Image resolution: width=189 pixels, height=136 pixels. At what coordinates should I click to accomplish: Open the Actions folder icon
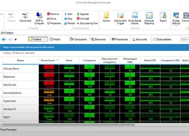pyautogui.click(x=106, y=15)
